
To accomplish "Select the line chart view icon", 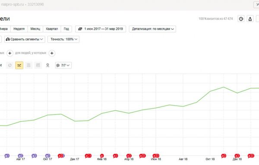I will pyautogui.click(x=19, y=65).
